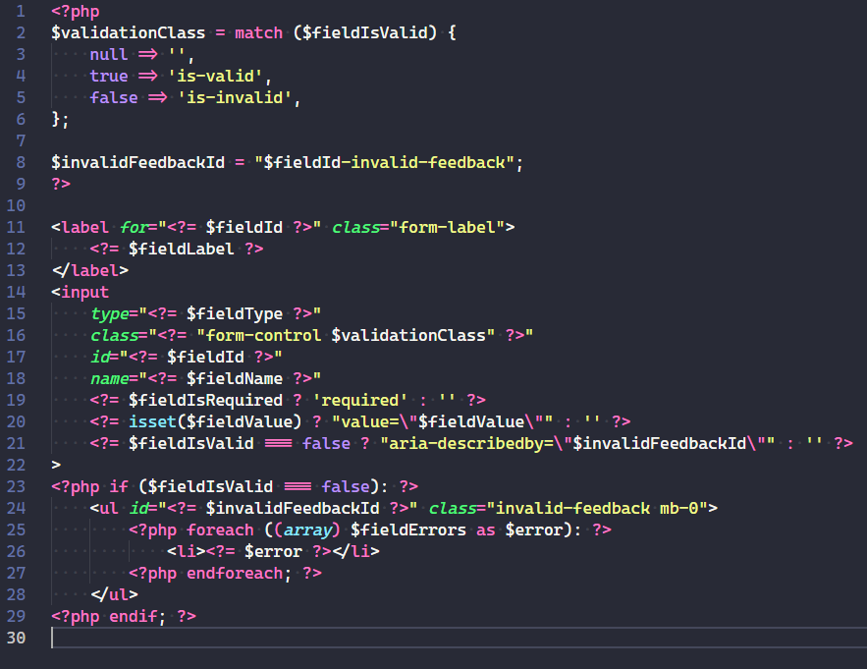Click $fieldIsRequired on line 19

pos(205,400)
